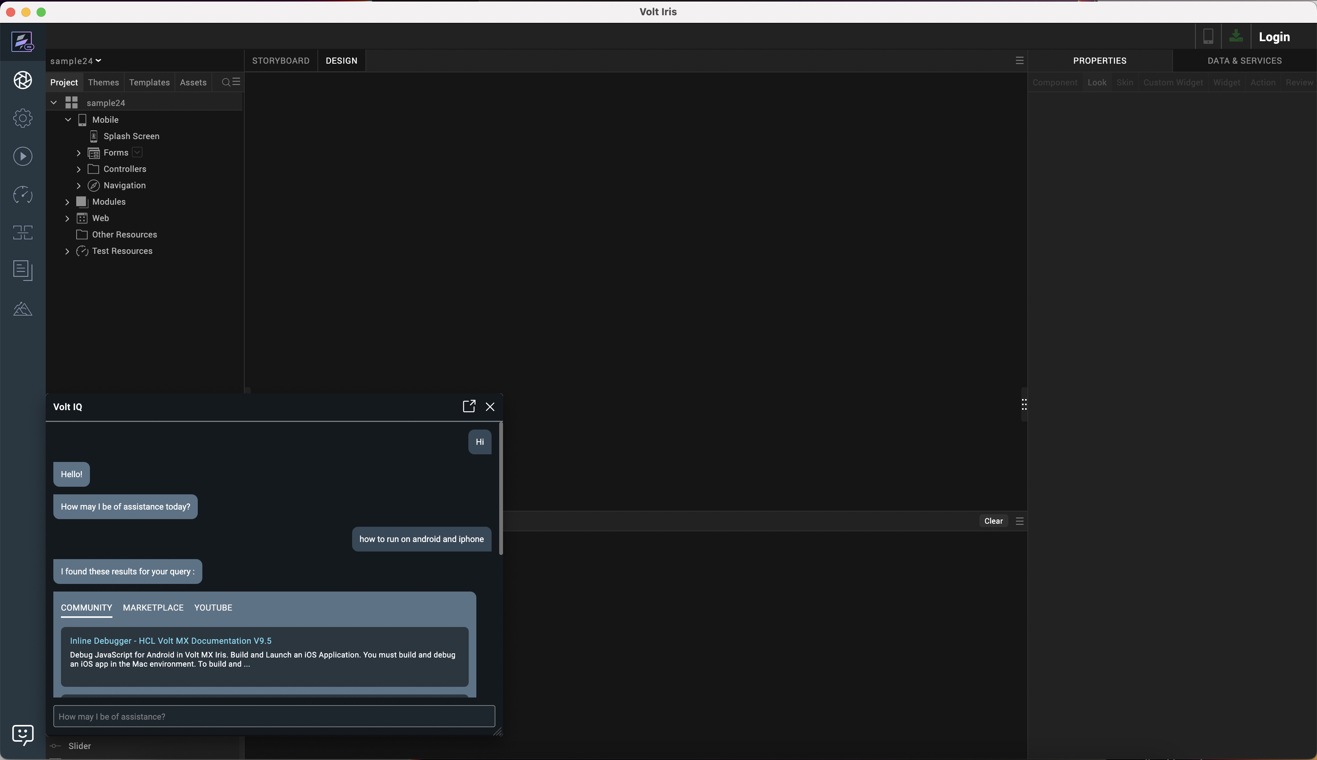The image size is (1317, 760).
Task: Click the play/run icon in sidebar
Action: pyautogui.click(x=22, y=157)
